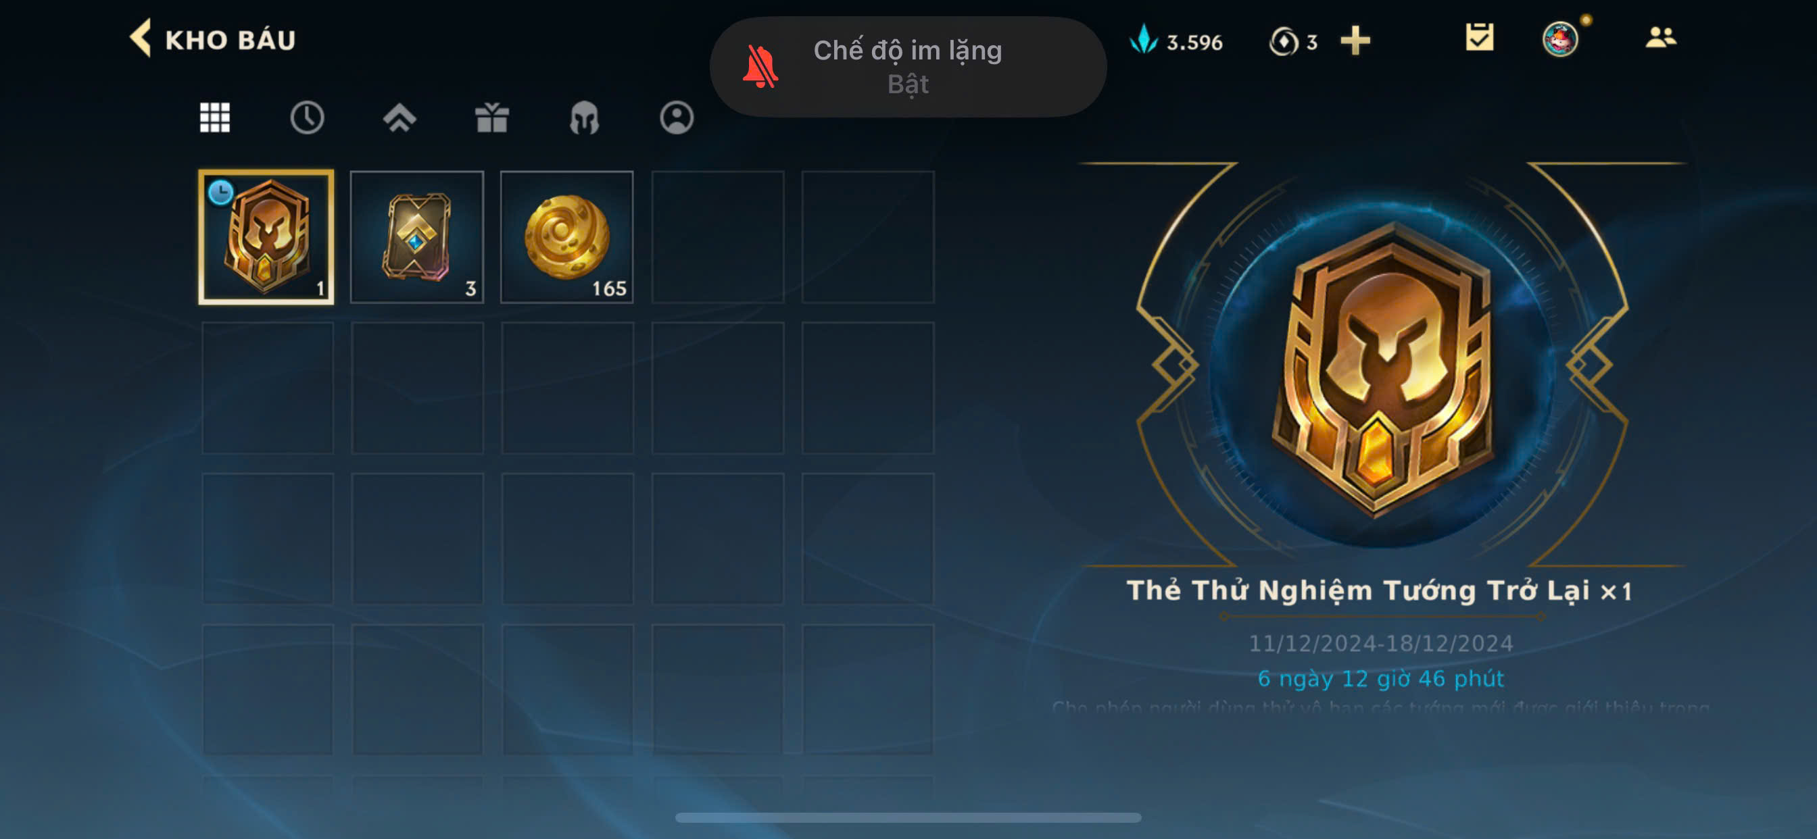The image size is (1817, 839).
Task: Tap the blue mote balance 3.596
Action: [x=1176, y=41]
